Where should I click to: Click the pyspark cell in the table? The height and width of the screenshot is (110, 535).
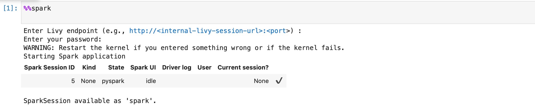pyautogui.click(x=113, y=81)
